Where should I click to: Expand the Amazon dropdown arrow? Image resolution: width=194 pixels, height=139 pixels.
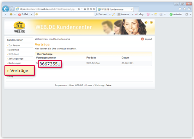(133, 14)
